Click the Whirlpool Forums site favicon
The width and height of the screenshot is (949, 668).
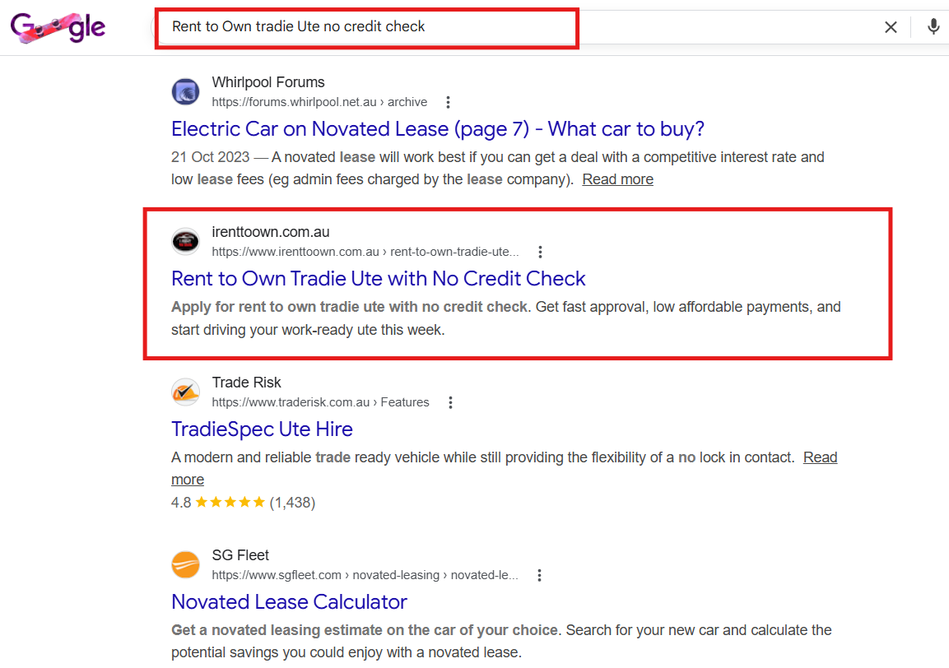185,91
